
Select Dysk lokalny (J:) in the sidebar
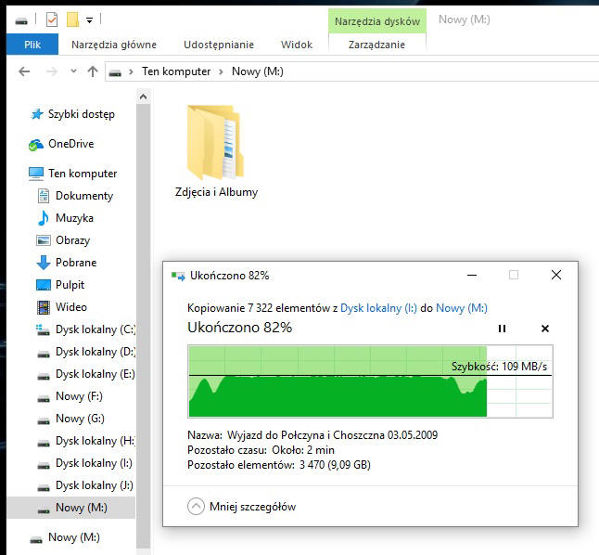pyautogui.click(x=95, y=485)
